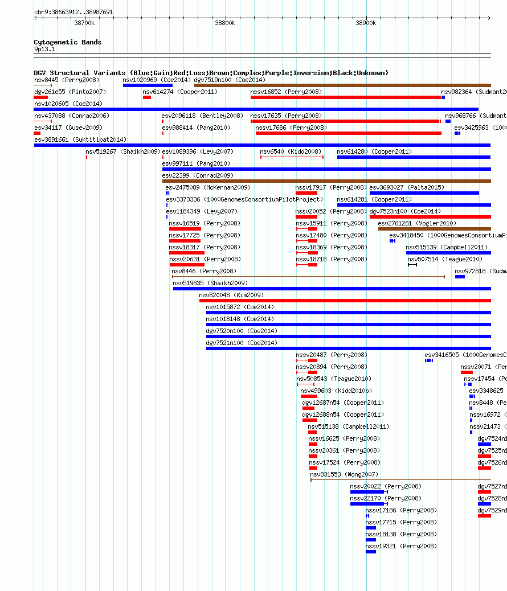The width and height of the screenshot is (507, 591).
Task: Select nssv20022 (Perry2008) blue bar
Action: pyautogui.click(x=369, y=492)
